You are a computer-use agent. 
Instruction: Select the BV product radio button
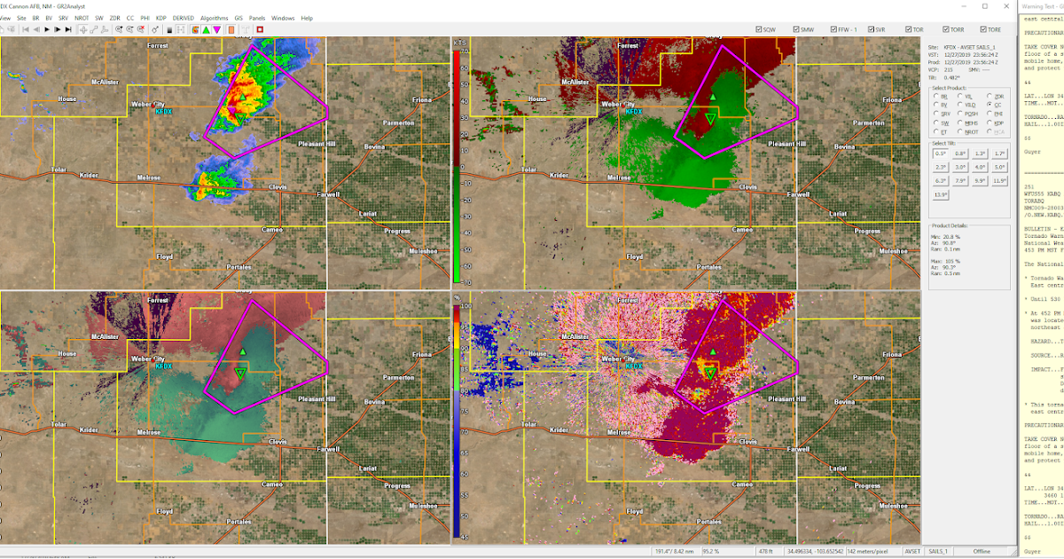[935, 104]
